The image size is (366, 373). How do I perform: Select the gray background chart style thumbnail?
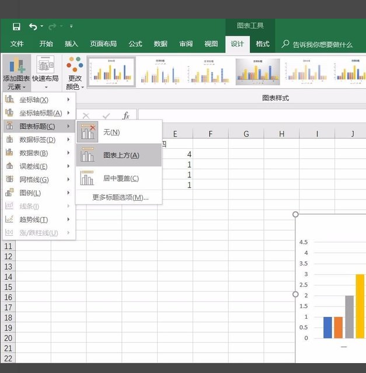257,72
